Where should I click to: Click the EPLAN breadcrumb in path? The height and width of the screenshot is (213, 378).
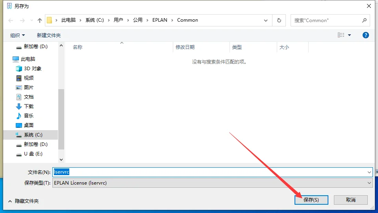[x=160, y=20]
